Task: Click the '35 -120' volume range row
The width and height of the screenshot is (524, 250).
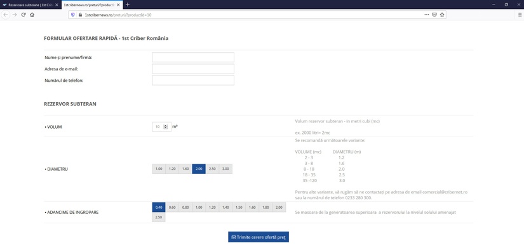Action: (x=310, y=181)
